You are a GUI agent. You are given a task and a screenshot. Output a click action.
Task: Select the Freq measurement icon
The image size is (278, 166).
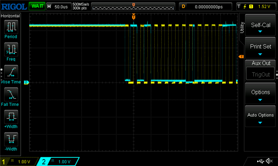pyautogui.click(x=11, y=49)
